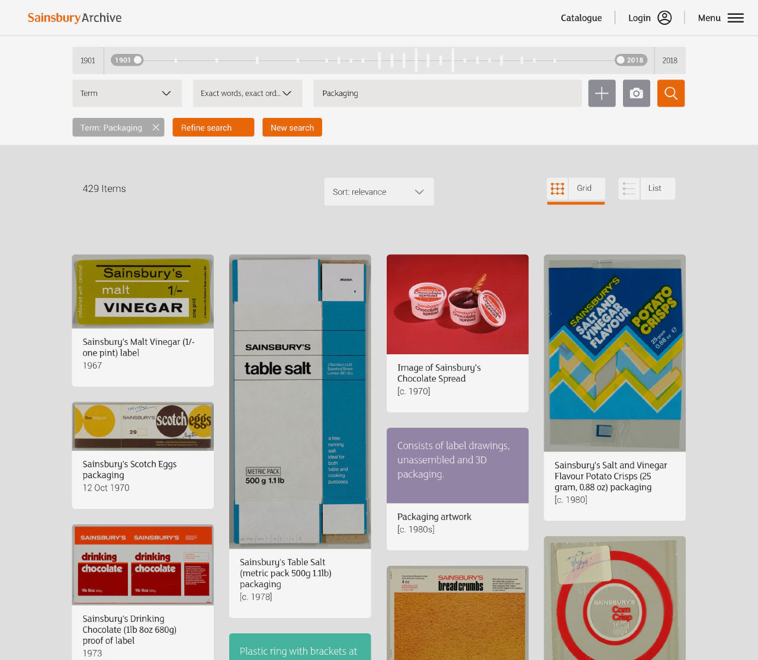Open the hamburger Menu icon
The height and width of the screenshot is (660, 758).
coord(735,18)
